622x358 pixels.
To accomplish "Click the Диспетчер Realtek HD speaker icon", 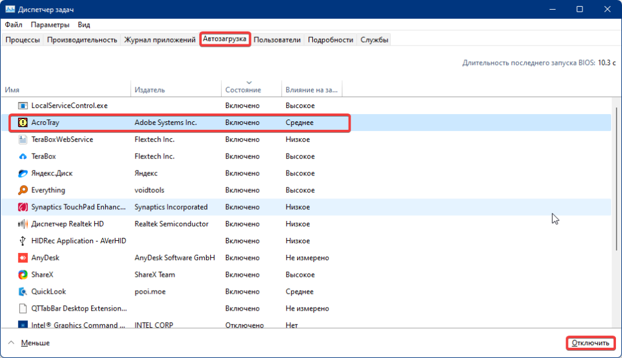I will 23,224.
